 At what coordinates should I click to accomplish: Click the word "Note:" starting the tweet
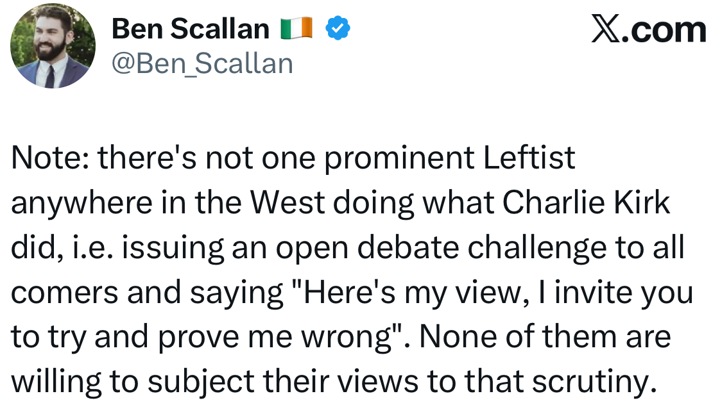(x=49, y=159)
